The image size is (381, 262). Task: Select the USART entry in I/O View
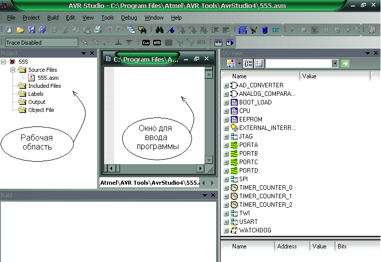pos(248,222)
